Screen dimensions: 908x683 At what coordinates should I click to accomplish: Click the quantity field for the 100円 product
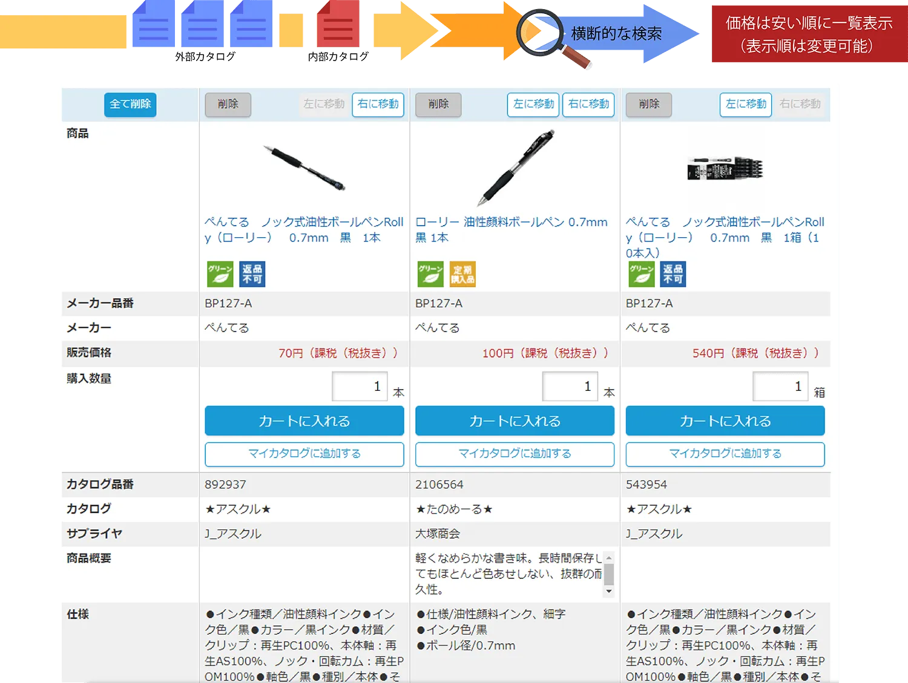coord(570,387)
